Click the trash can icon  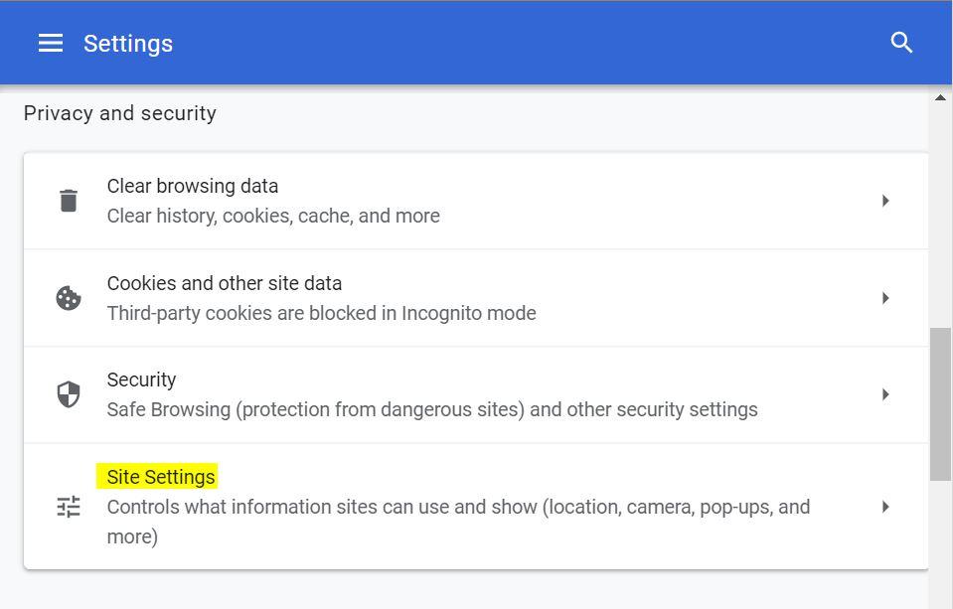pyautogui.click(x=69, y=201)
